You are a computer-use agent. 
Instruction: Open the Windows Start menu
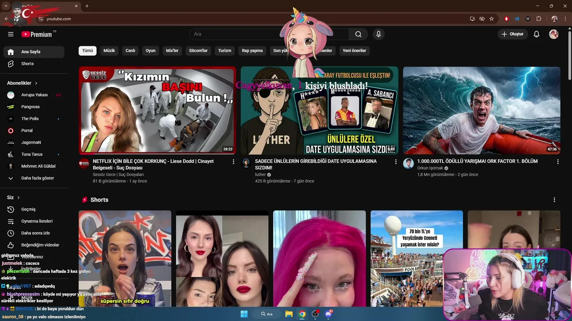(x=244, y=314)
